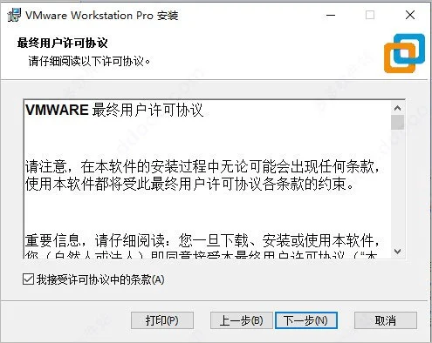432x343 pixels.
Task: Click the greyed-out maximize window button
Action: click(370, 15)
